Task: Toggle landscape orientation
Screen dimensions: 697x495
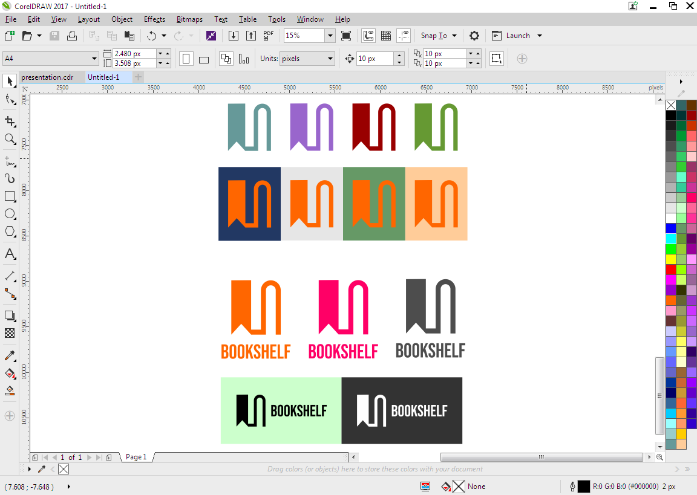Action: click(x=204, y=59)
